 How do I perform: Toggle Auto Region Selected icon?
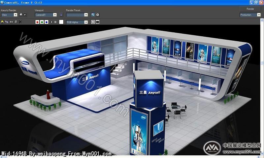[25, 15]
